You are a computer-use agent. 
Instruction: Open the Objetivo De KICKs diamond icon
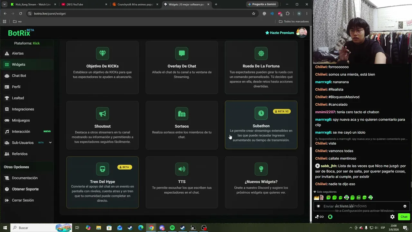[102, 53]
